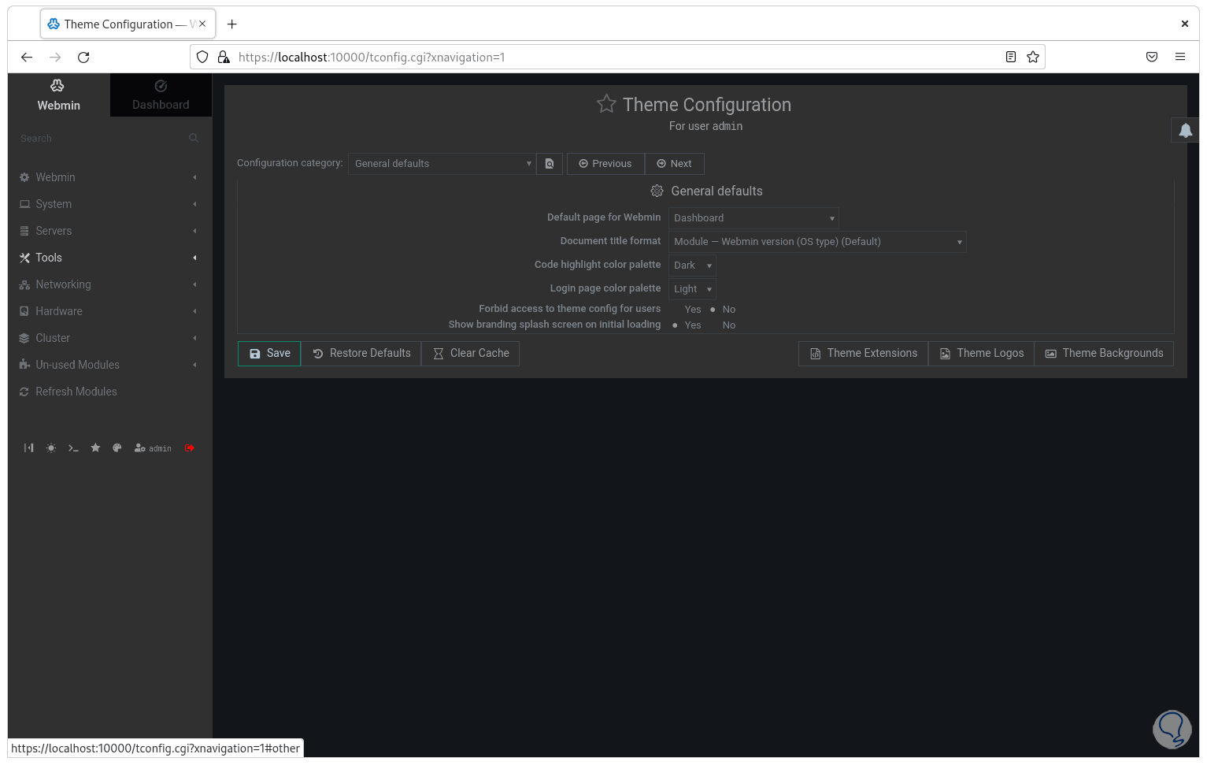This screenshot has width=1207, height=765.
Task: Click the Save button
Action: pos(269,354)
